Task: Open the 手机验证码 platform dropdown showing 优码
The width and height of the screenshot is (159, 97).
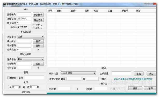Action: pos(31,37)
